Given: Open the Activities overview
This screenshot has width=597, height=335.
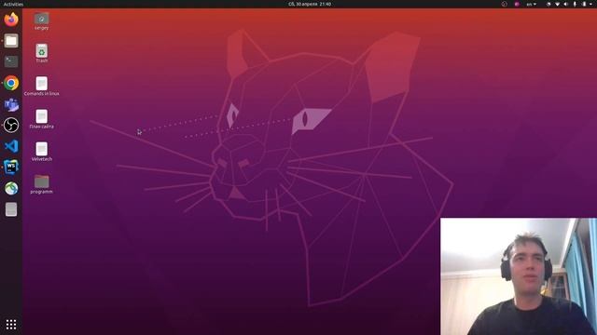Looking at the screenshot, I should pyautogui.click(x=13, y=4).
